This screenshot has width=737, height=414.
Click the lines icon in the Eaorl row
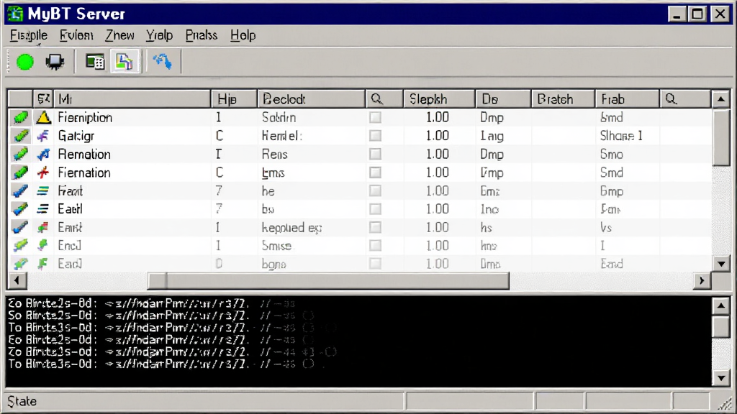[42, 209]
